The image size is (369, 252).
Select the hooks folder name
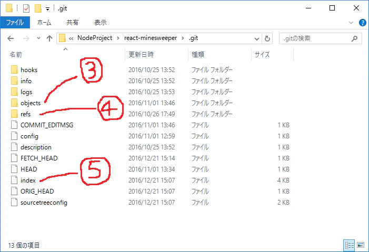(29, 70)
